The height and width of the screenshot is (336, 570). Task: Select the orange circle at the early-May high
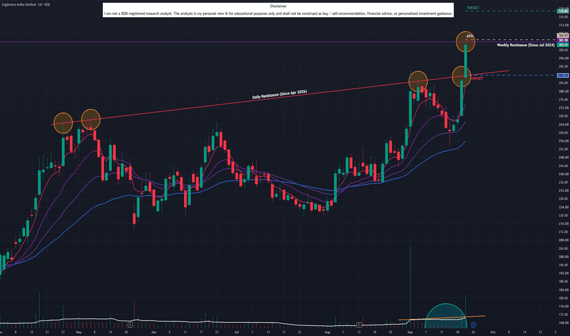(91, 119)
